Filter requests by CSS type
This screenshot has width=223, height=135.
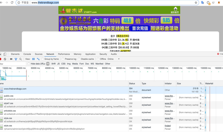pyautogui.click(x=63, y=64)
